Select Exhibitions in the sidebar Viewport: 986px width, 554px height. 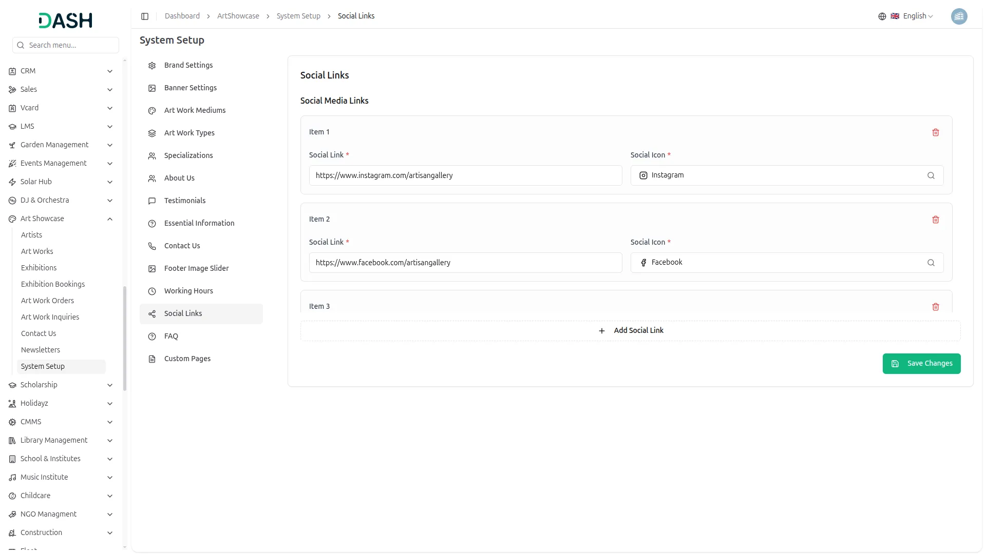[x=39, y=268]
